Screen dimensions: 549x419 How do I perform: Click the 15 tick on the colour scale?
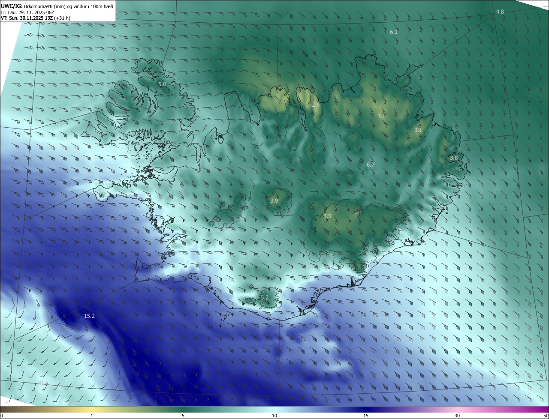click(366, 416)
